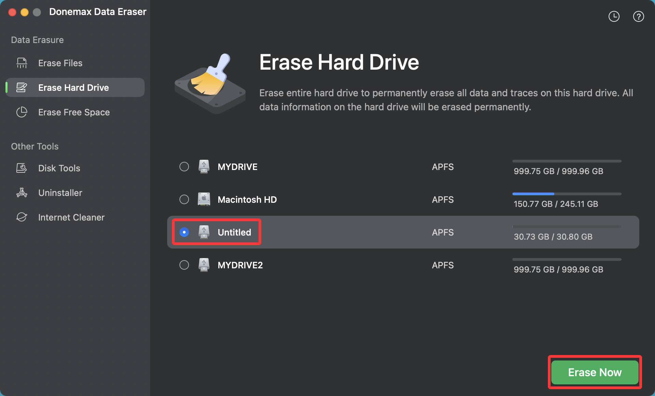Select the MYDRIVE2 radio button
Viewport: 655px width, 396px height.
184,265
